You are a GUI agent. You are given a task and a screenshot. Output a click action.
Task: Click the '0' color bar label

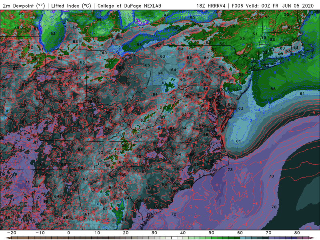click(x=68, y=233)
